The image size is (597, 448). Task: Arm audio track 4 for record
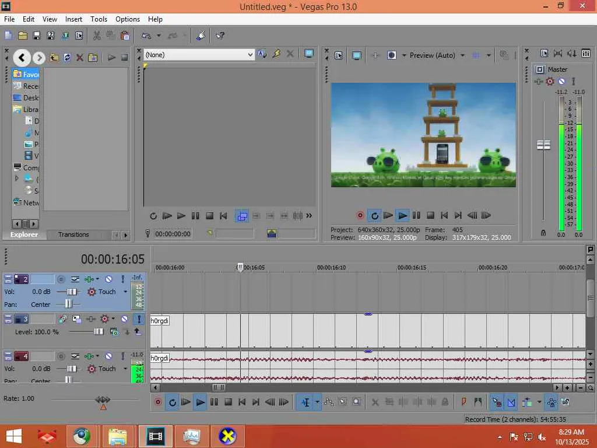[61, 356]
